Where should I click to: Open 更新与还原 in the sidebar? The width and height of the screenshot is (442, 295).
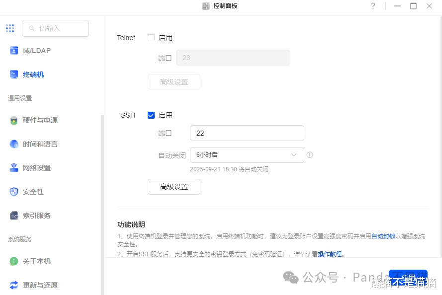click(40, 285)
